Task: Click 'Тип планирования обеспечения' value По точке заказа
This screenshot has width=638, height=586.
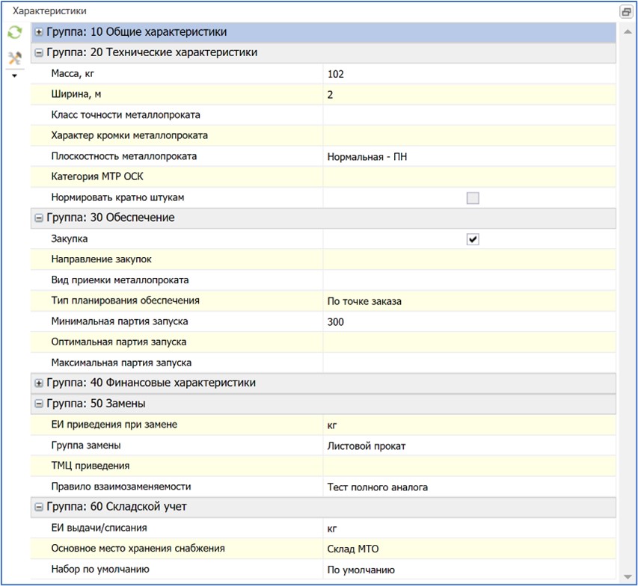Action: tap(470, 301)
